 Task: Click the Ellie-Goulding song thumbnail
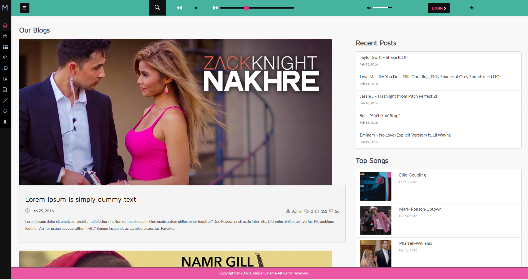tap(376, 186)
